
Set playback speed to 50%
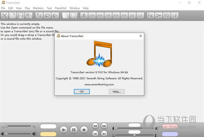(x=92, y=16)
